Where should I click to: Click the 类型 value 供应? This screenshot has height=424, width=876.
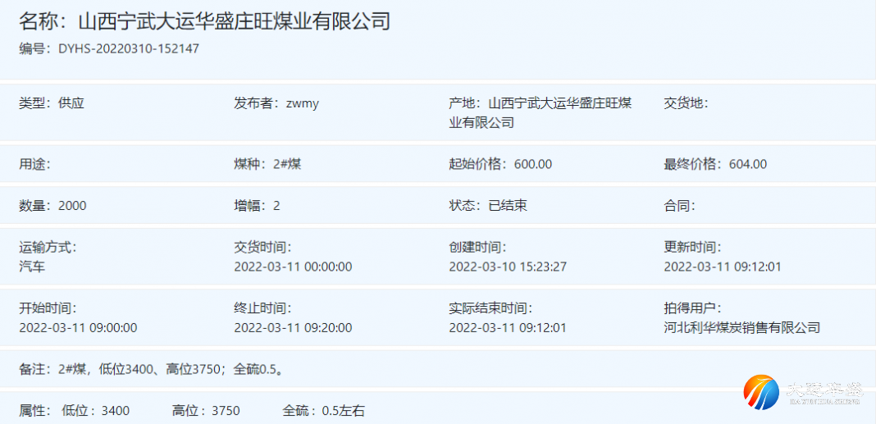[71, 103]
